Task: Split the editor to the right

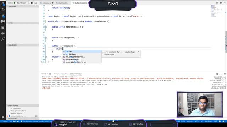Action: pos(221,3)
